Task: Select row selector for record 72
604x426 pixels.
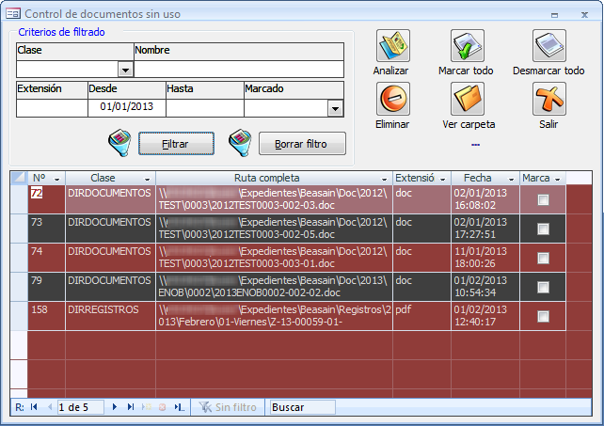Action: tap(19, 199)
